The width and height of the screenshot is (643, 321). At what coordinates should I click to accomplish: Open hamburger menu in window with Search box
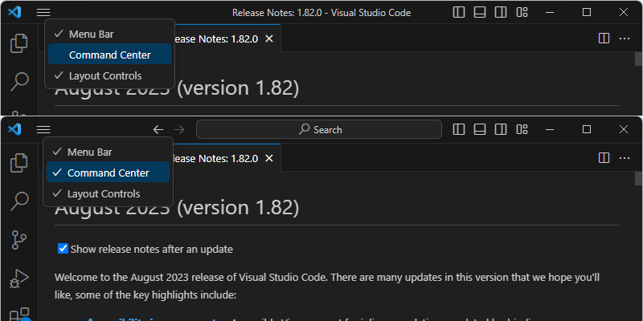(43, 129)
